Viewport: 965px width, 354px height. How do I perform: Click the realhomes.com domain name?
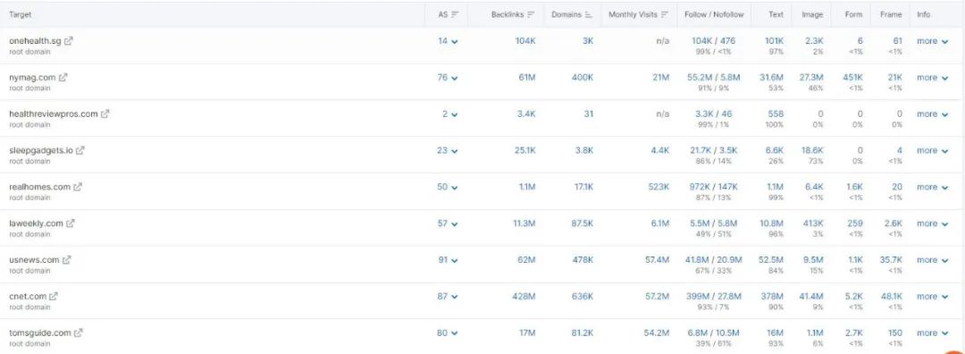point(39,187)
